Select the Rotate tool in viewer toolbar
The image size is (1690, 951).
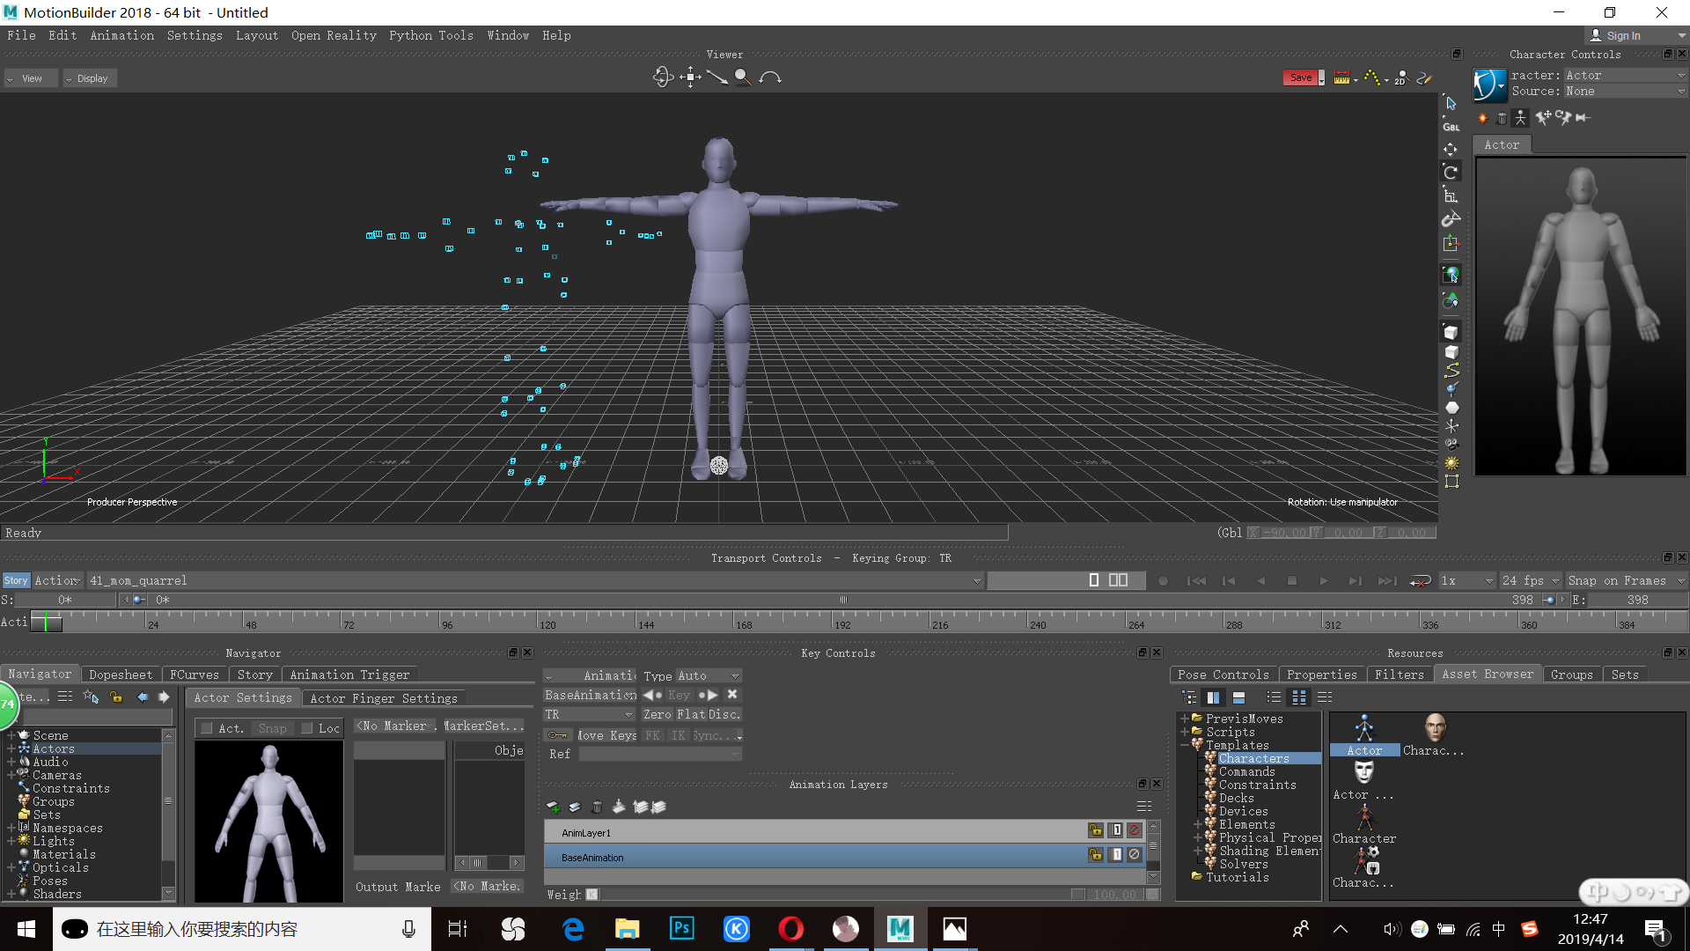pyautogui.click(x=663, y=77)
